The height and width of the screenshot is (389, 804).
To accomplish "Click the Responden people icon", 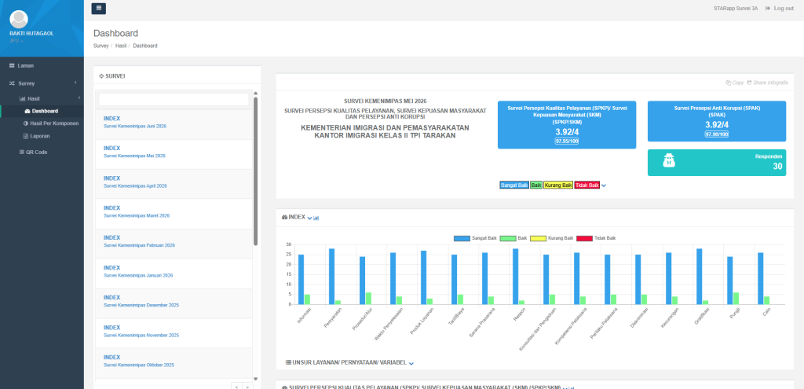I will (x=668, y=160).
